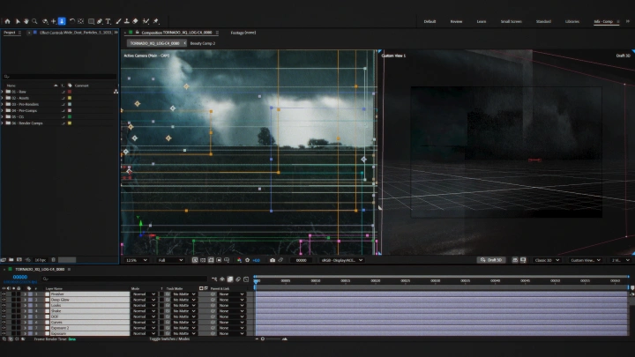The height and width of the screenshot is (357, 635).
Task: Select the Type tool
Action: (108, 21)
